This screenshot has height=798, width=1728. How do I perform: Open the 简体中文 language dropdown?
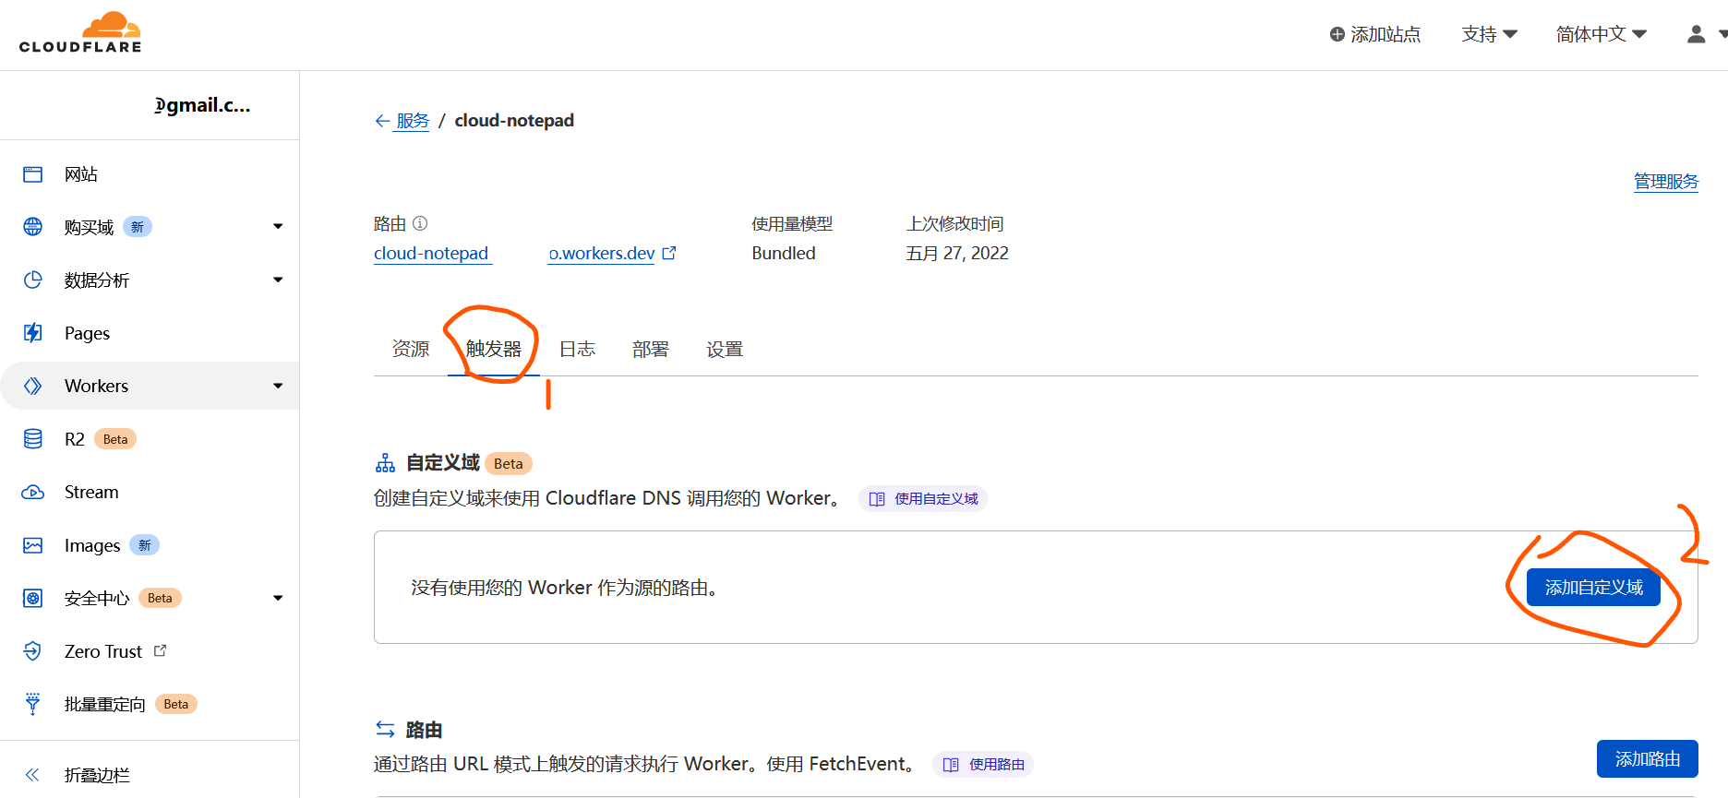coord(1601,34)
